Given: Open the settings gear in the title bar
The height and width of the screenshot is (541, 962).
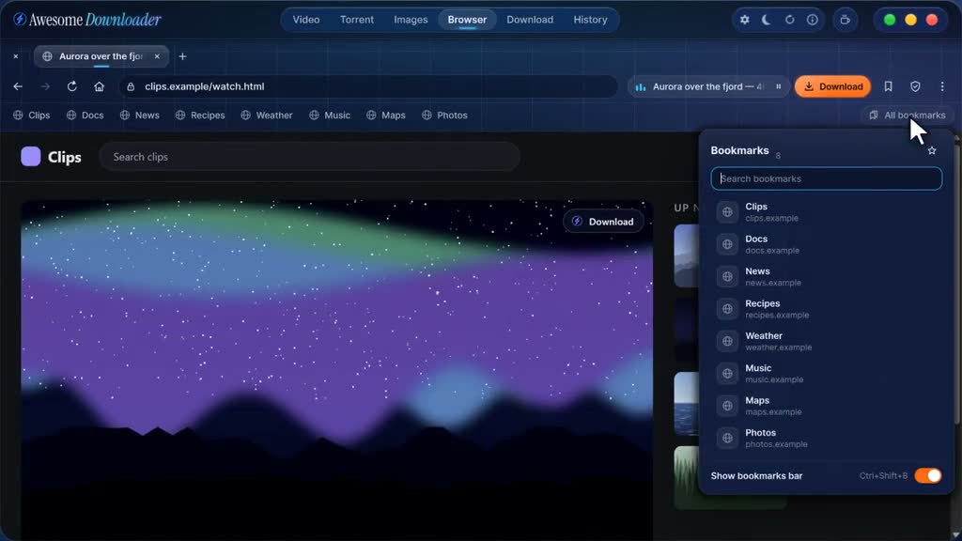Looking at the screenshot, I should pos(744,20).
